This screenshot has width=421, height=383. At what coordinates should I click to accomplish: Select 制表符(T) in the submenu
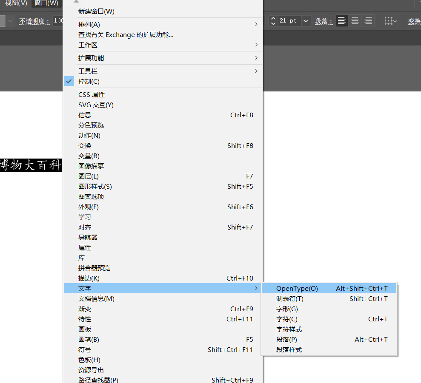[x=329, y=298]
